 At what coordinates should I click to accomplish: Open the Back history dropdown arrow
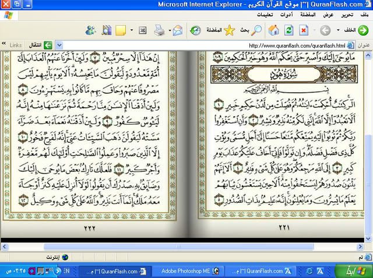[338, 30]
